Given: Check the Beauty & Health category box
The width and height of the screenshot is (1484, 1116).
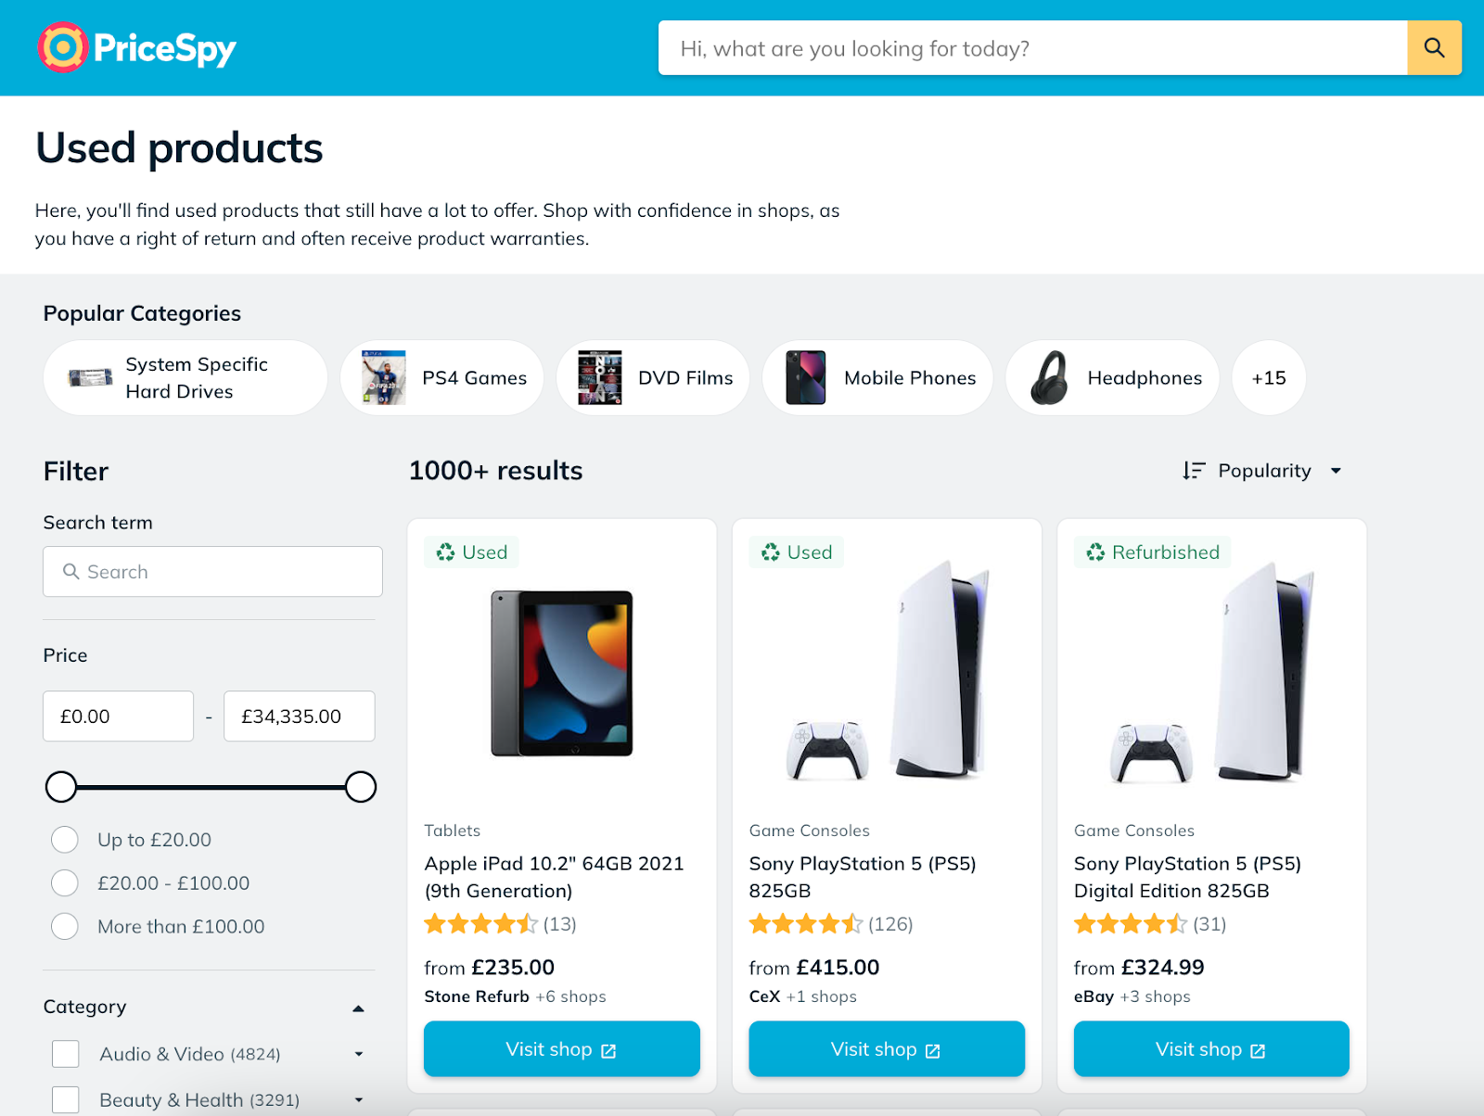Looking at the screenshot, I should 66,1100.
